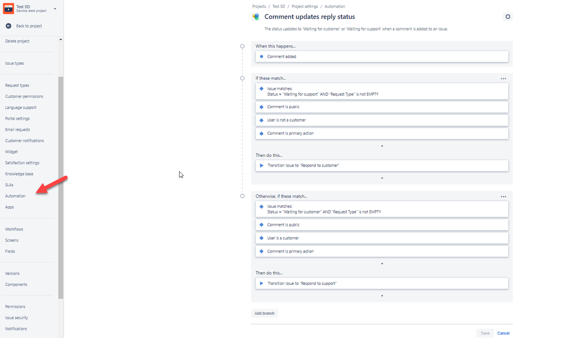
Task: Open Workflows in the sidebar
Action: pyautogui.click(x=14, y=229)
